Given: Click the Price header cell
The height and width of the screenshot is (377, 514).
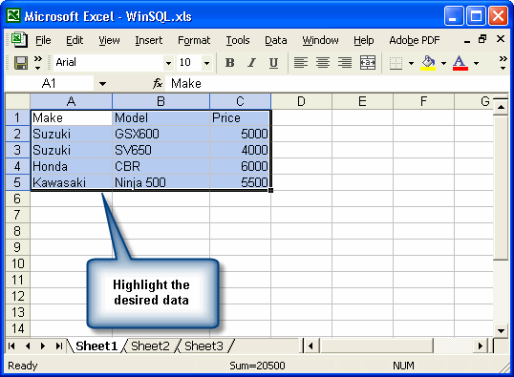Looking at the screenshot, I should tap(240, 118).
